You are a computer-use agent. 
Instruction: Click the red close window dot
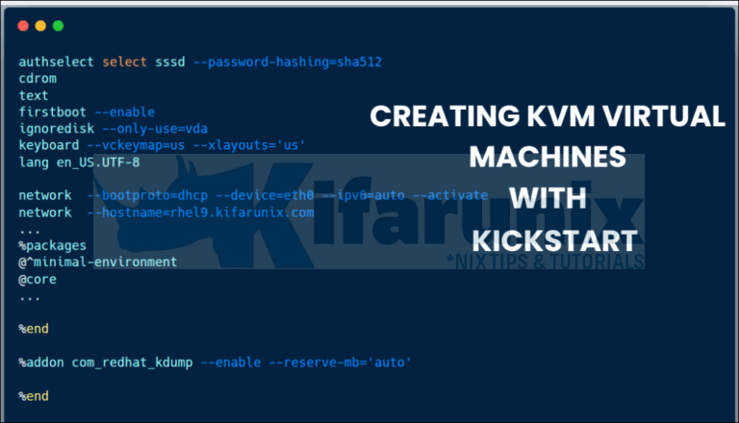coord(23,25)
